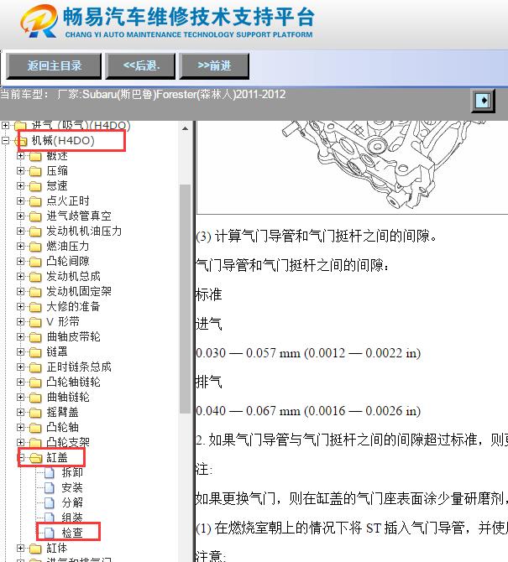Click the exhaust clearance value 0.040 — 0.067 mm
The image size is (508, 562).
tap(308, 411)
